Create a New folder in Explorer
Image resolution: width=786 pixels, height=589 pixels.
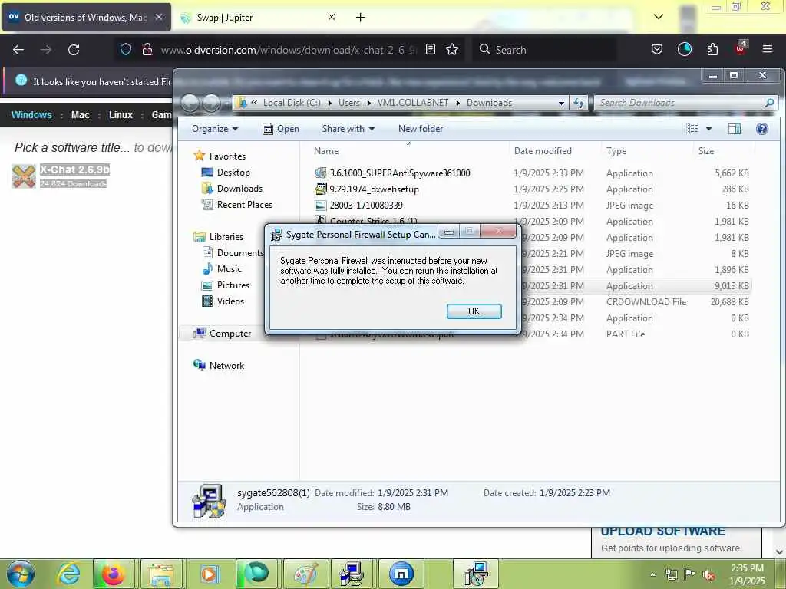tap(421, 129)
